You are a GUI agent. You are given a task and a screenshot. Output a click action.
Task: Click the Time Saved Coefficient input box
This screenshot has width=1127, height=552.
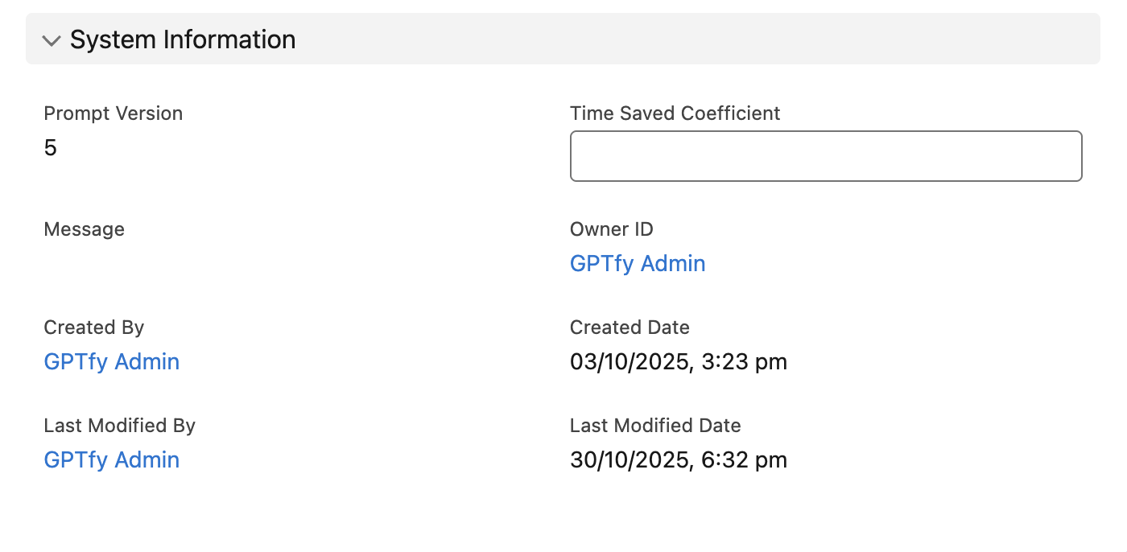(825, 156)
